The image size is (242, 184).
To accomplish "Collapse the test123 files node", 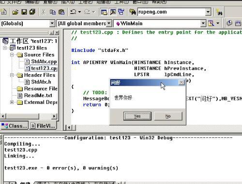I will (x=5, y=48).
